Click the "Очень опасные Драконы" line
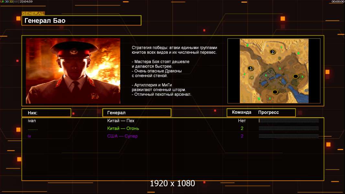 click(157, 71)
